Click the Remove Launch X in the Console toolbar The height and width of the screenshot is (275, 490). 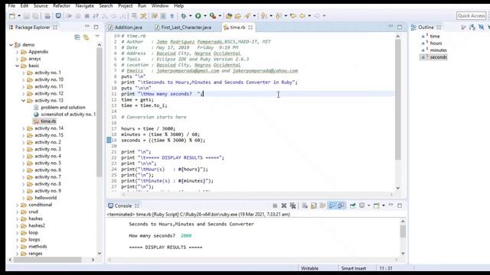pos(284,205)
